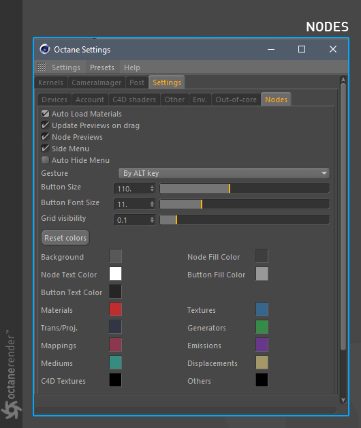Click the Reset colors button
Screen dimensions: 361x428
click(65, 238)
